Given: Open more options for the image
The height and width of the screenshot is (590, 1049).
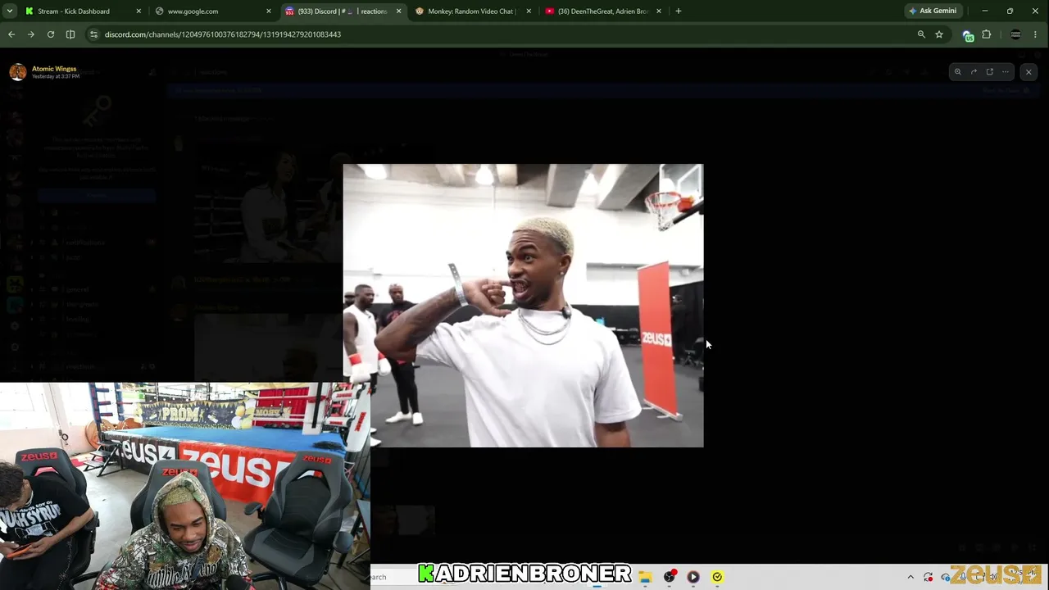Looking at the screenshot, I should click(x=1005, y=72).
